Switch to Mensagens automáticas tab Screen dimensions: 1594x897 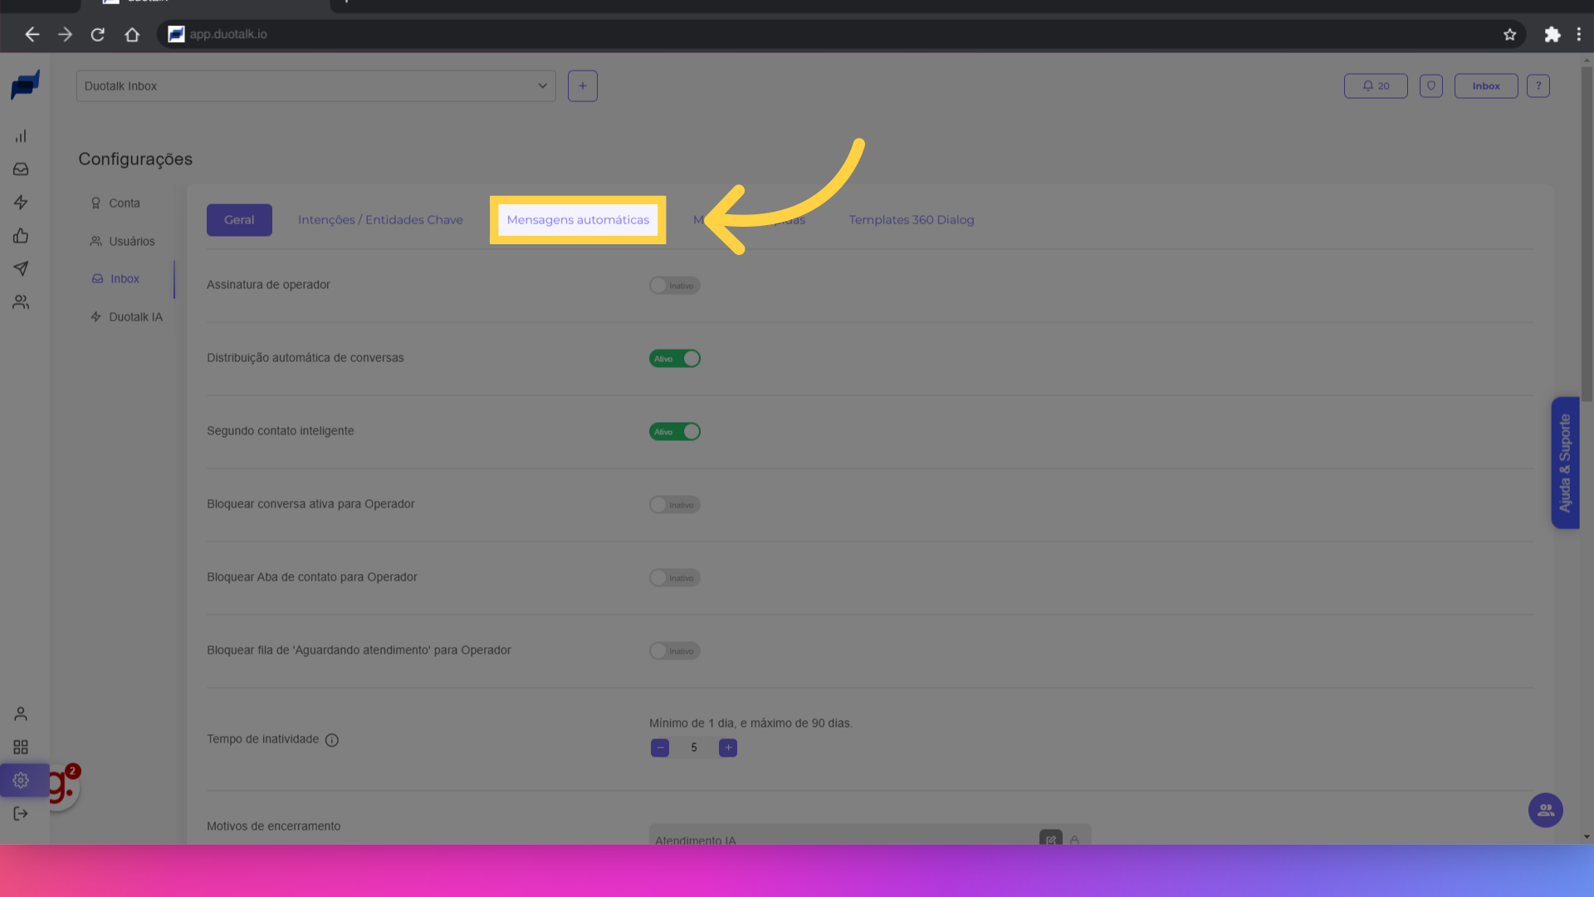pos(578,220)
